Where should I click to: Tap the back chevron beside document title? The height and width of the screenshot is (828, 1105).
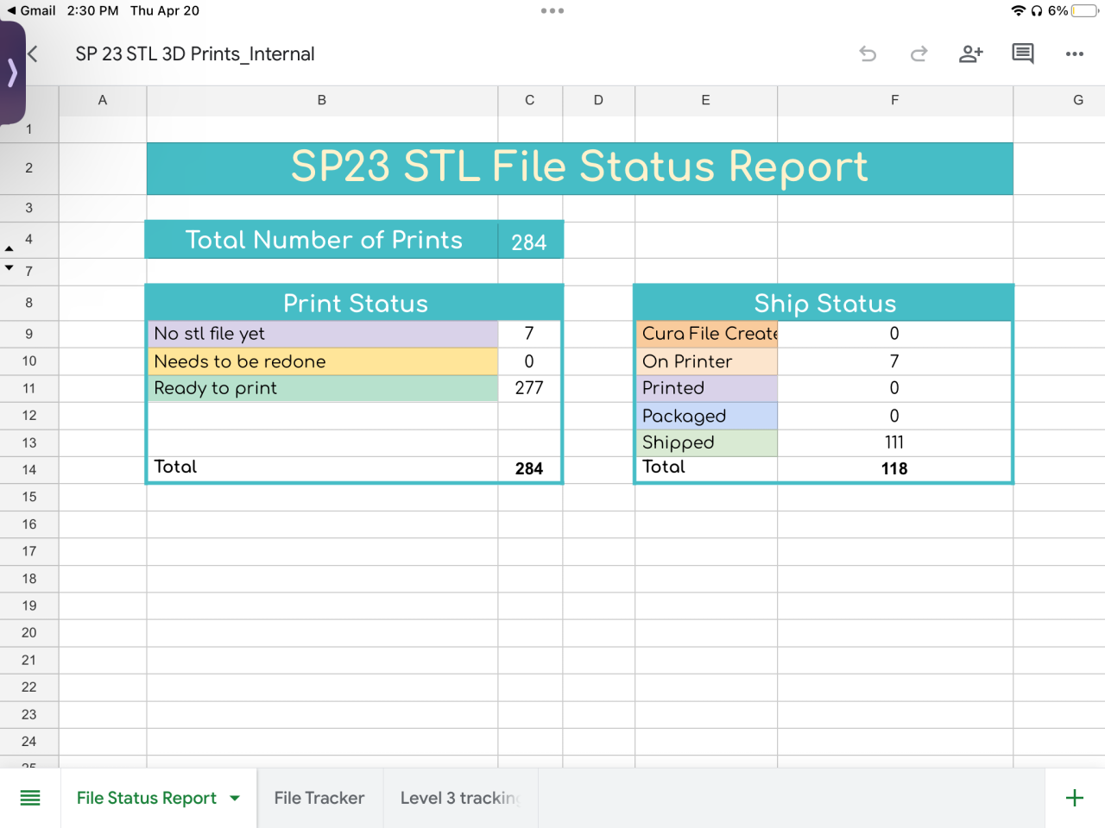tap(33, 54)
